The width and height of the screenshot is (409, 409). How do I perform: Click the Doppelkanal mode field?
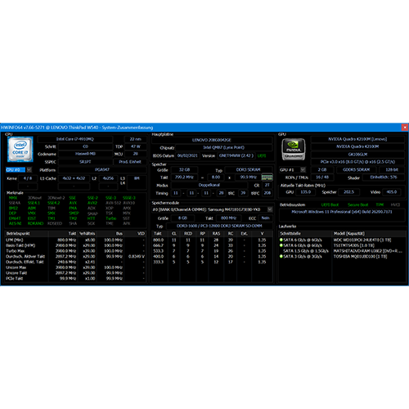pos(209,185)
